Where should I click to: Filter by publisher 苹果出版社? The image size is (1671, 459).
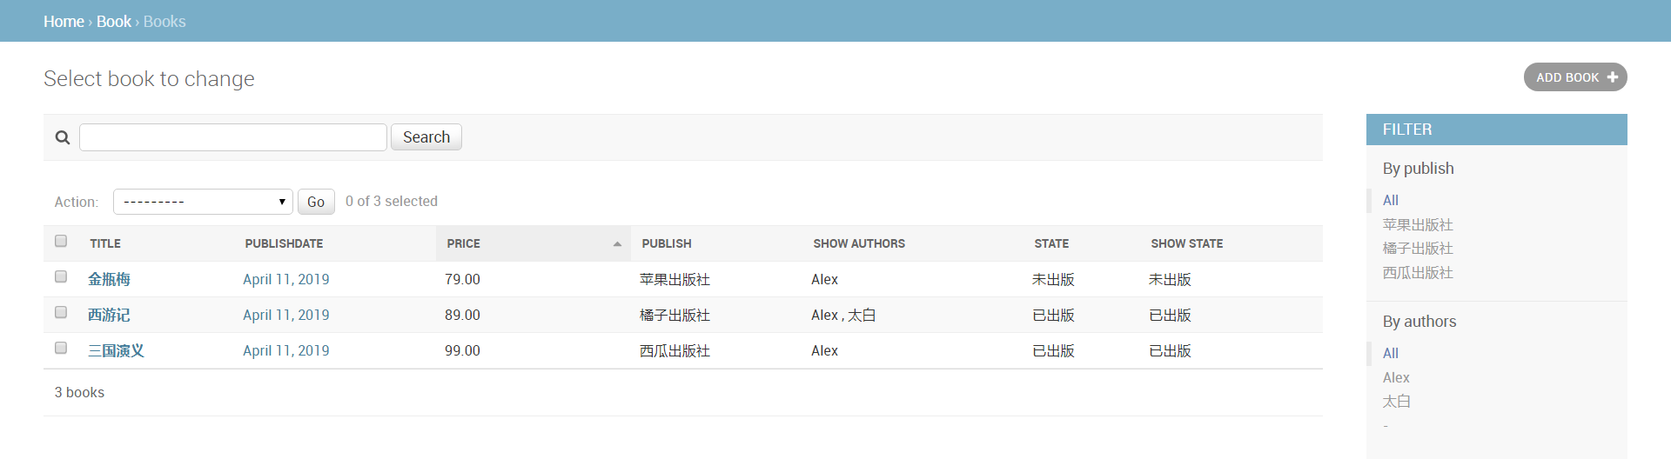pos(1418,225)
